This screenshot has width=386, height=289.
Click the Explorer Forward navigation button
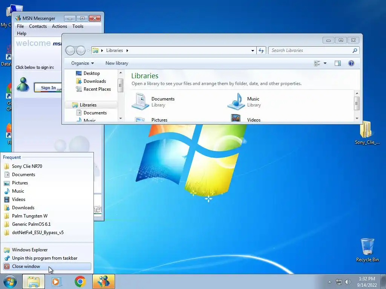(x=81, y=50)
